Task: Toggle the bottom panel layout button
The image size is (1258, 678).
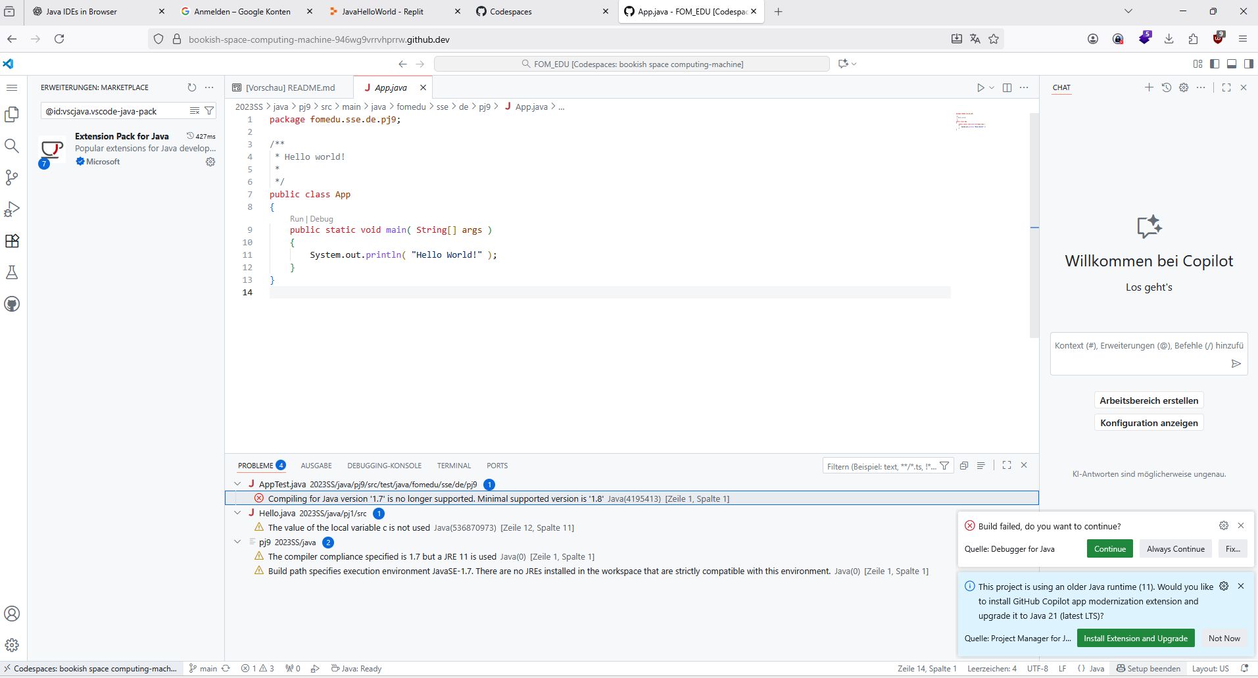Action: tap(1232, 64)
